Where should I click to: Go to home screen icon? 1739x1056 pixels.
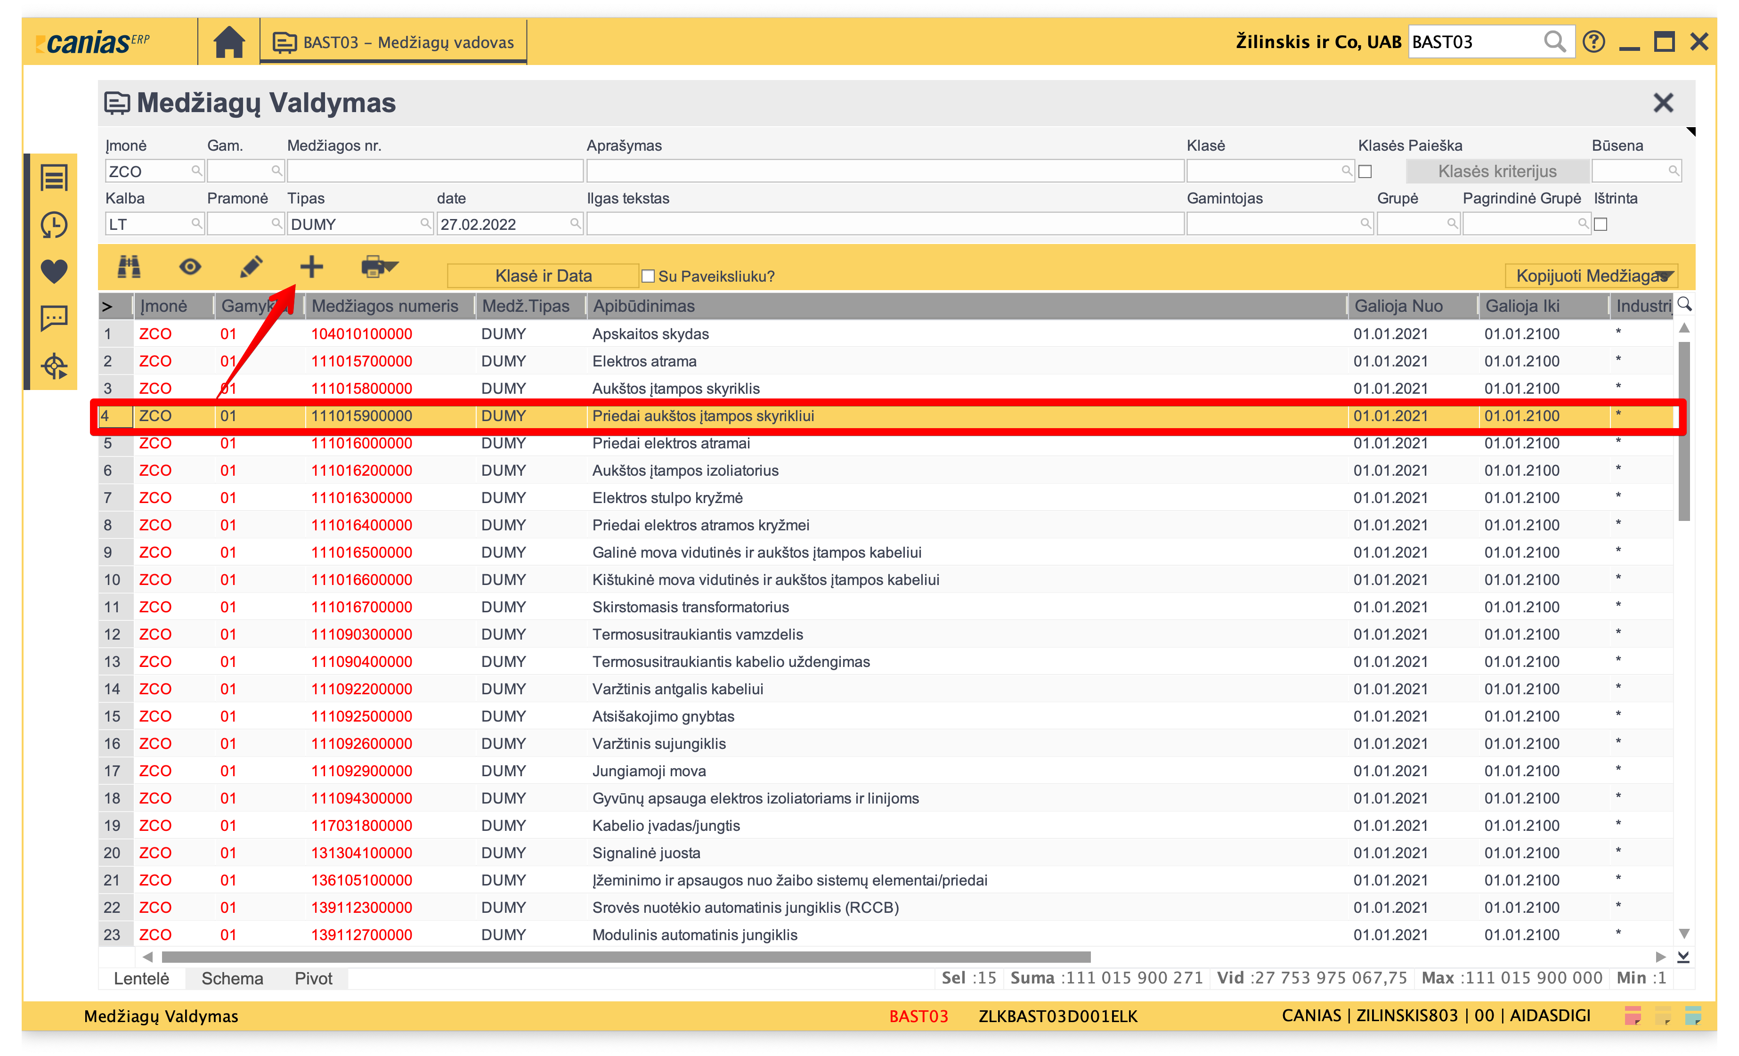coord(228,42)
